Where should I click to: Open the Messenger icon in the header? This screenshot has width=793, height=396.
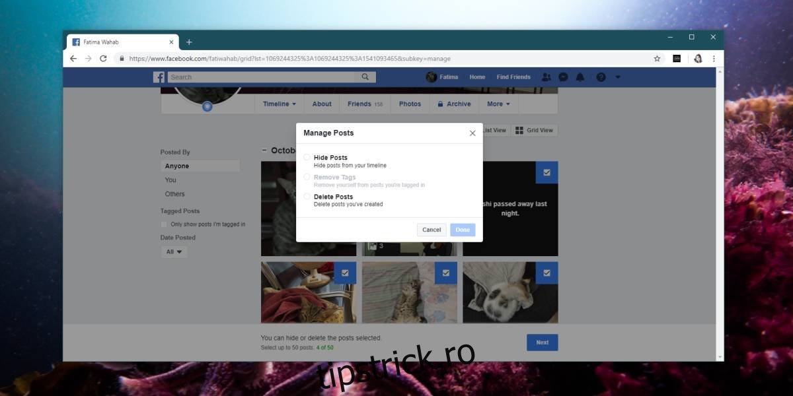coord(563,77)
